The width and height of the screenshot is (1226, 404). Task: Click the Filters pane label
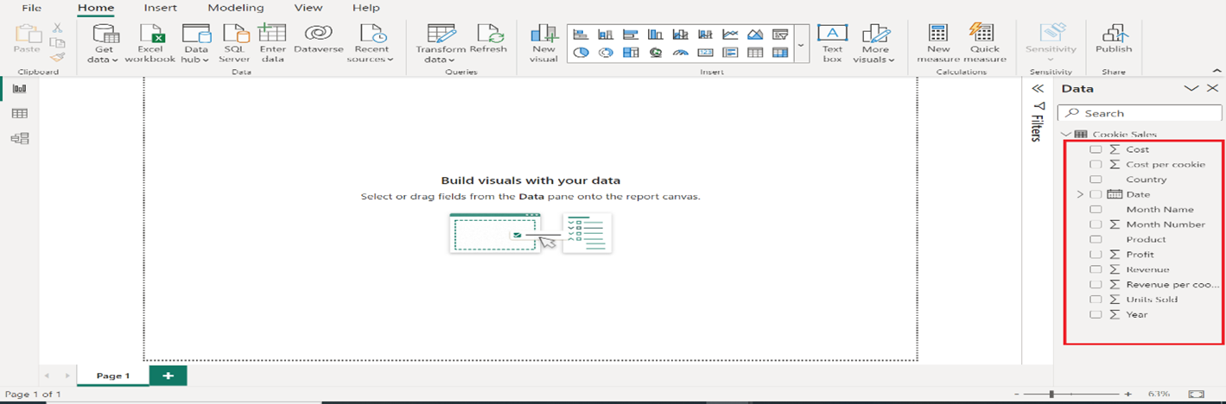pos(1038,127)
